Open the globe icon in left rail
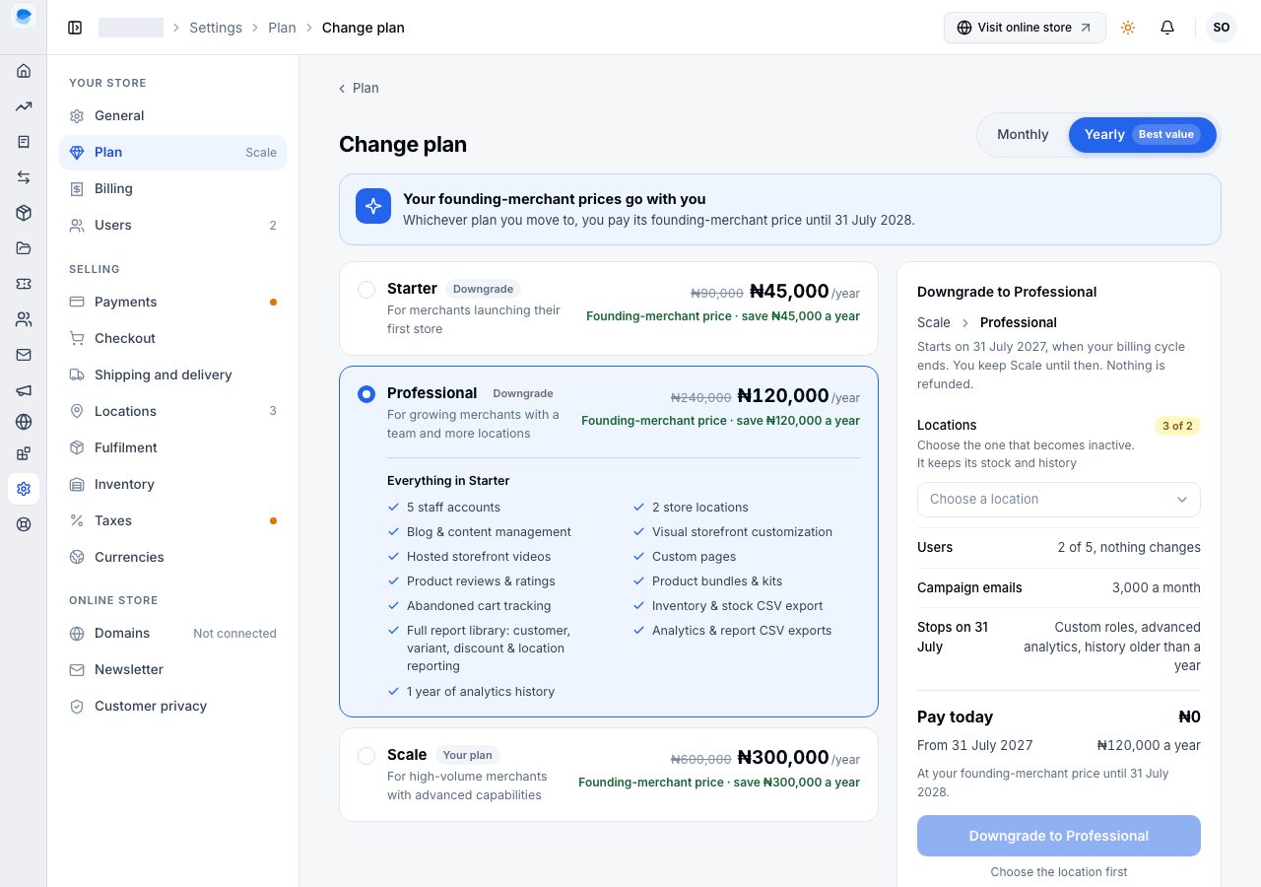Image resolution: width=1261 pixels, height=887 pixels. [24, 422]
